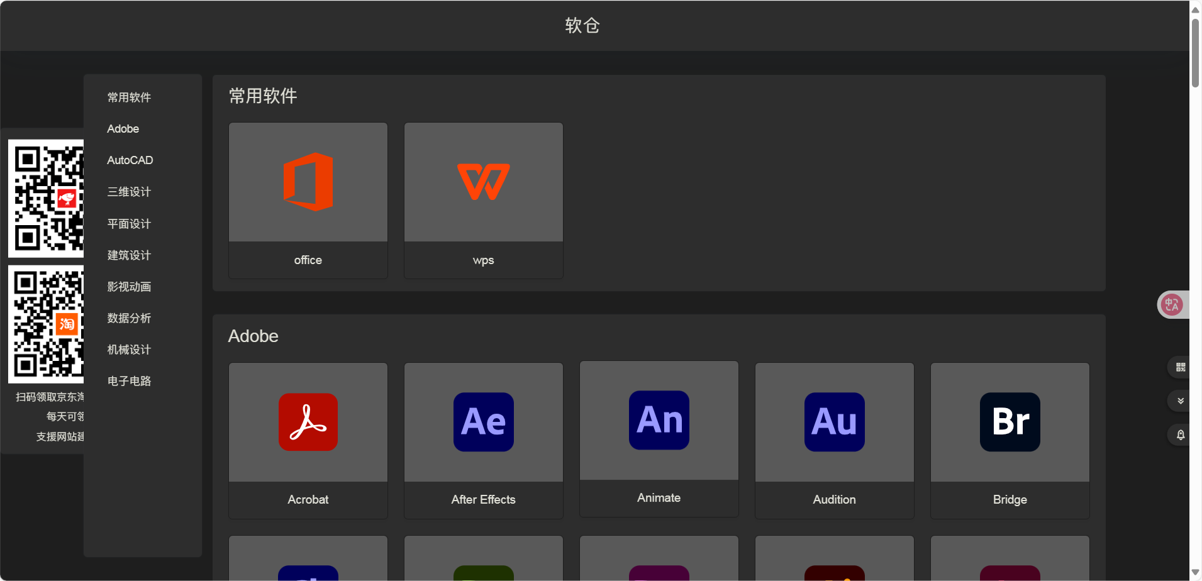Viewport: 1202px width, 581px height.
Task: Click the Animate An icon
Action: 659,420
